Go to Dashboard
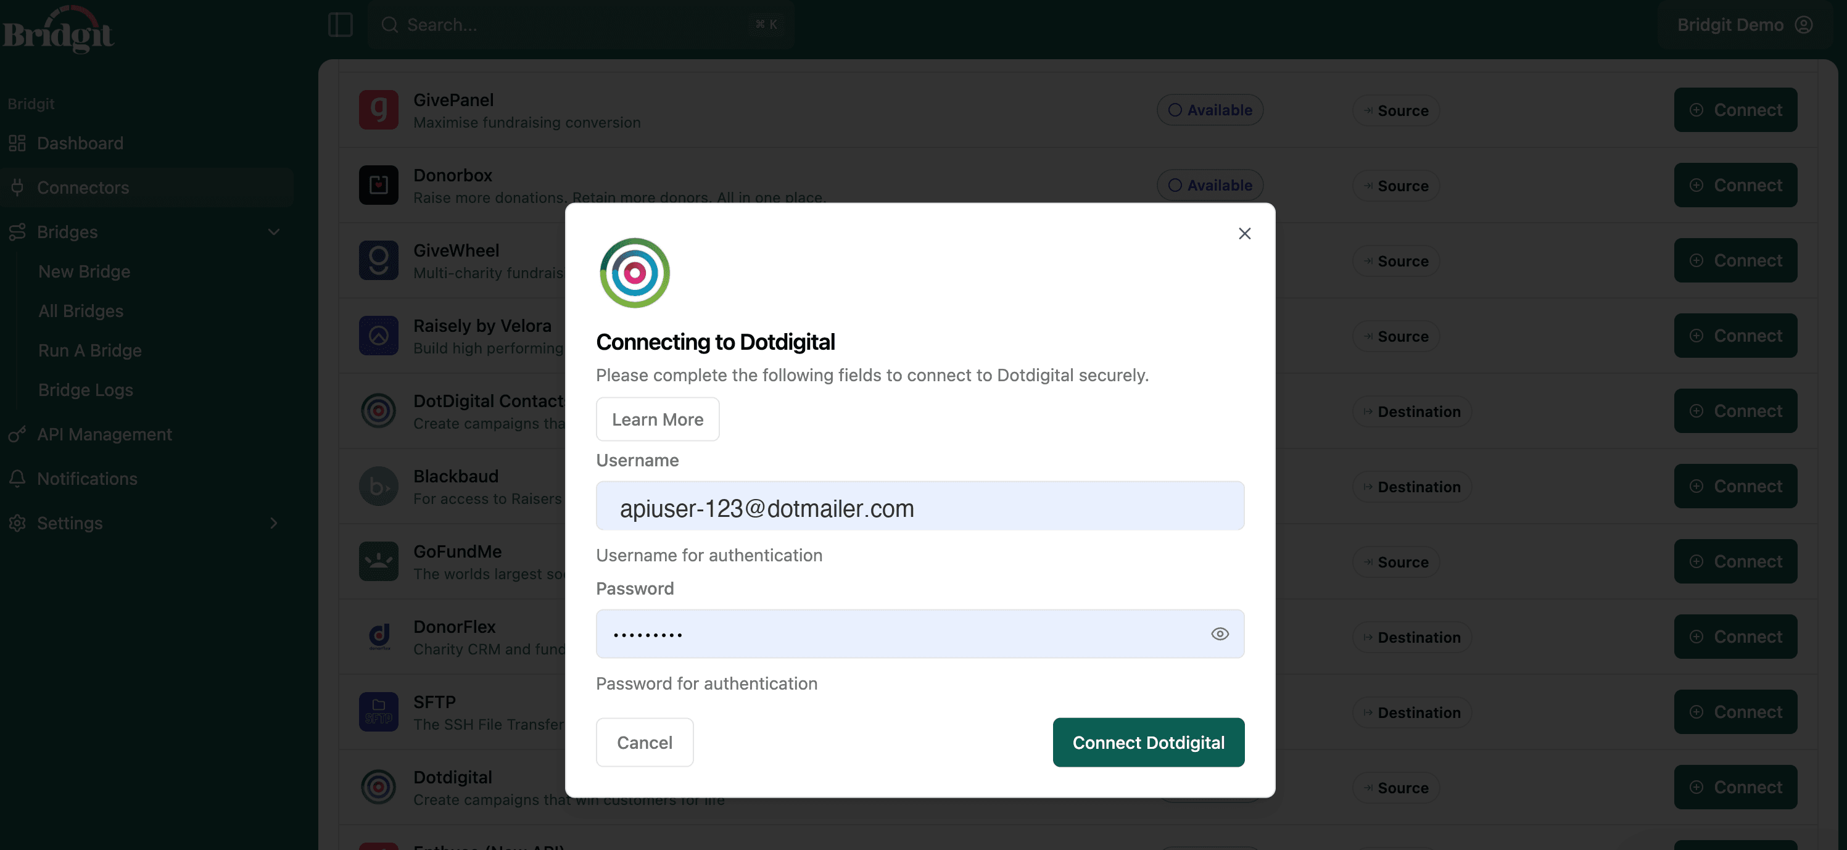The height and width of the screenshot is (850, 1847). [146, 142]
